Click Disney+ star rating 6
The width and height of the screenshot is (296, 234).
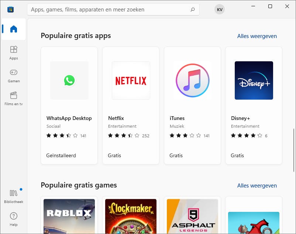coord(249,135)
